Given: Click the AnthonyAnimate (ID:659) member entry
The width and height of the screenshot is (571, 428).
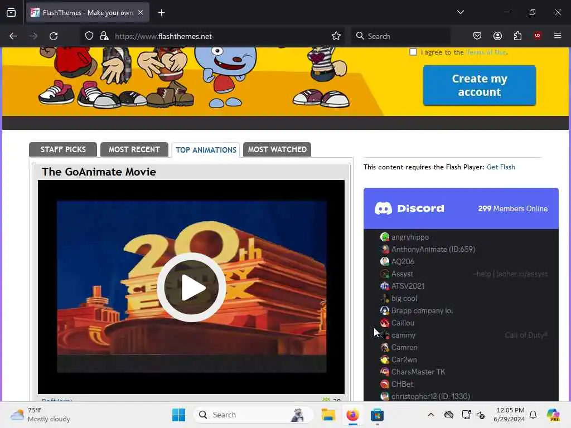Looking at the screenshot, I should [x=427, y=249].
